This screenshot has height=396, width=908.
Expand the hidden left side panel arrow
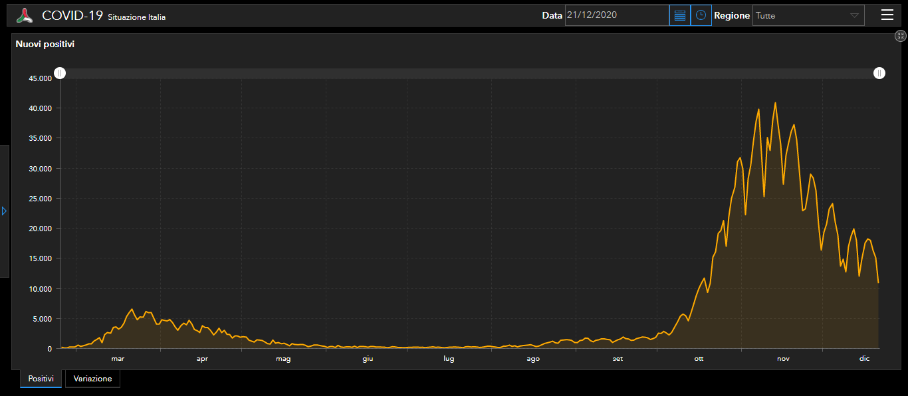[4, 211]
